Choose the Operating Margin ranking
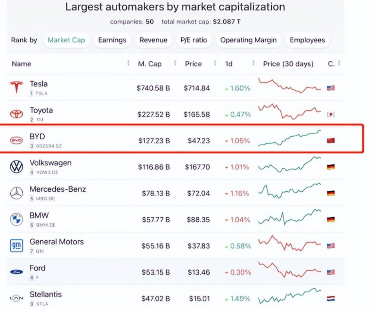374x310 pixels. [249, 40]
